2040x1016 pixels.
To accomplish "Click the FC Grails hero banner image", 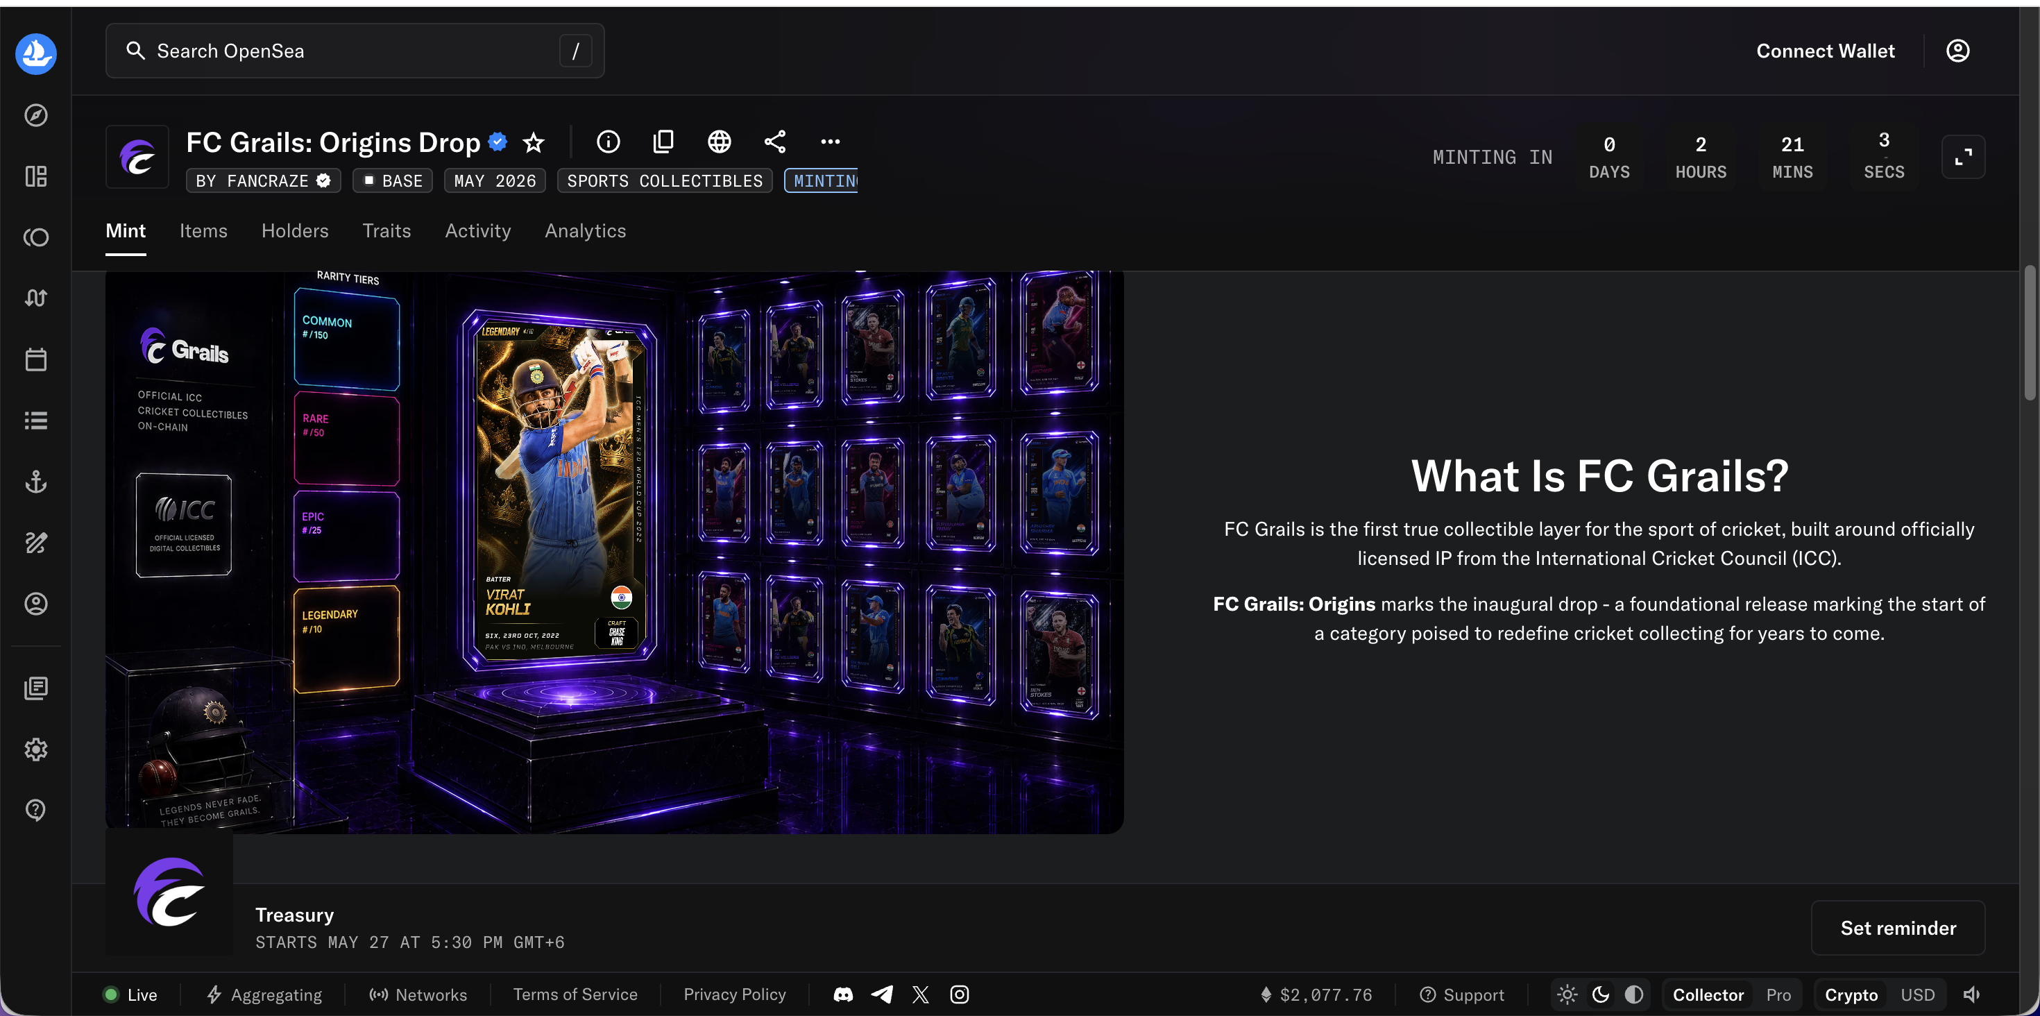I will 615,552.
